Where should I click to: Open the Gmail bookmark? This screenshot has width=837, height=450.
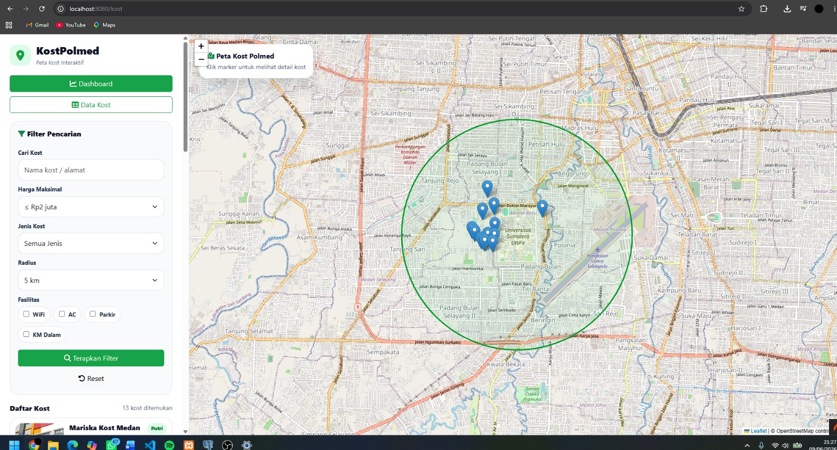(37, 25)
